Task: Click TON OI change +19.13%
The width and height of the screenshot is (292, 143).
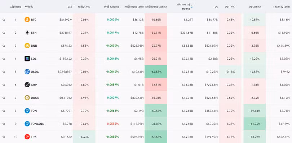Action: 255,111
